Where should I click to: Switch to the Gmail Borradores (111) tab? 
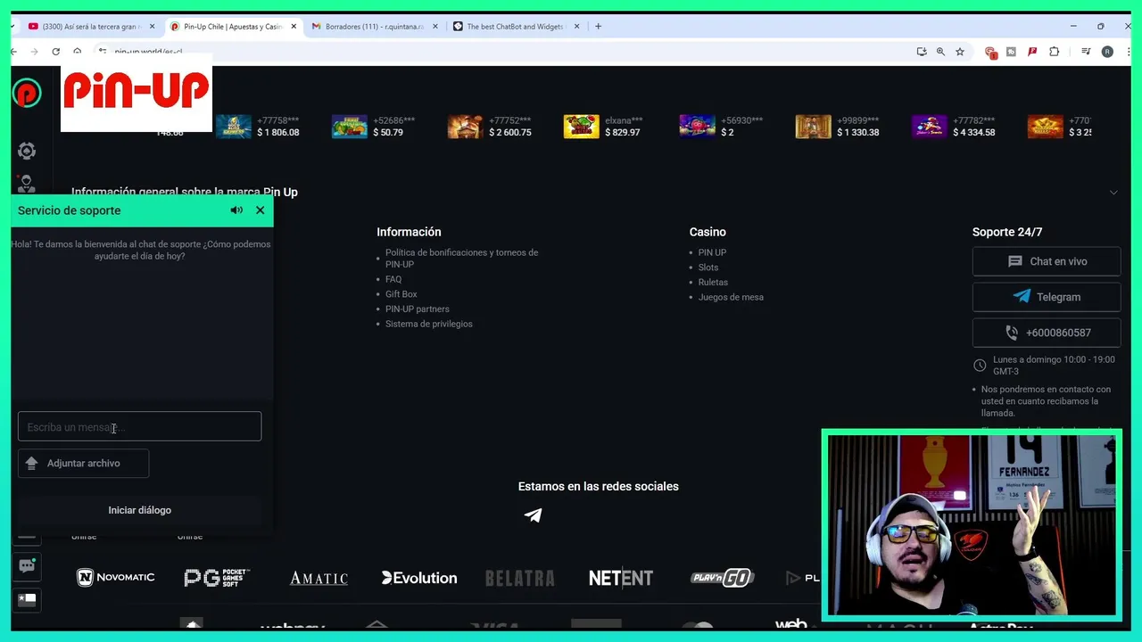coord(373,27)
